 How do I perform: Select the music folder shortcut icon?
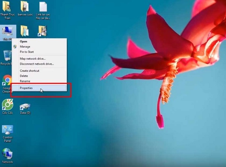43,31
